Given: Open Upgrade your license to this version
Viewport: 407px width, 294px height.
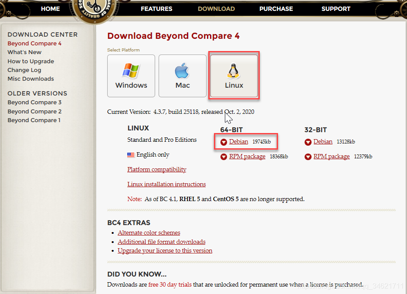Looking at the screenshot, I should click(165, 251).
